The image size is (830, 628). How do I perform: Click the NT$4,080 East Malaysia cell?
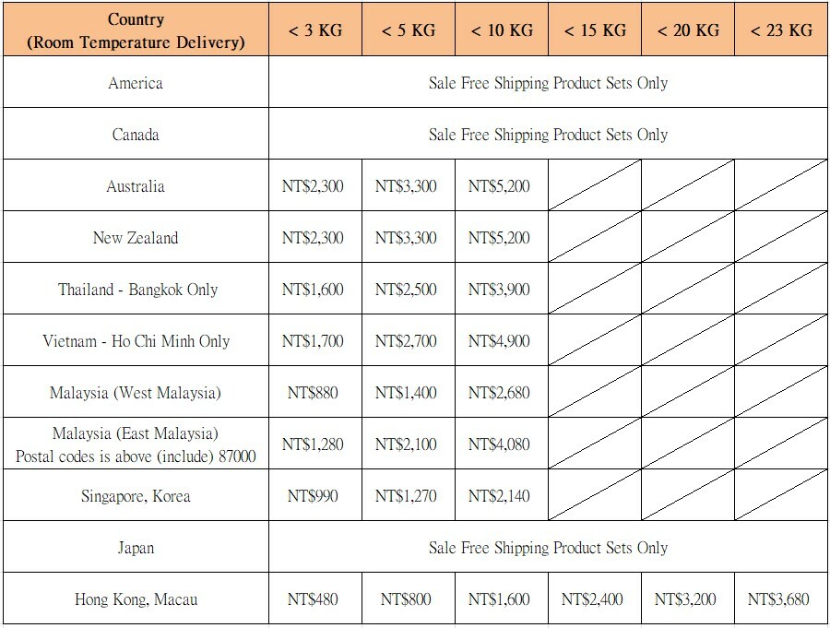coord(500,444)
